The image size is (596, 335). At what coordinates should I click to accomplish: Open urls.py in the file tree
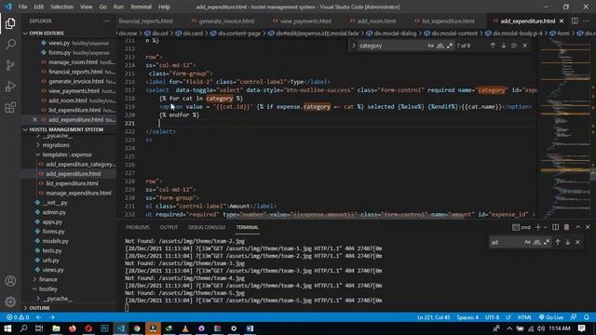click(50, 261)
